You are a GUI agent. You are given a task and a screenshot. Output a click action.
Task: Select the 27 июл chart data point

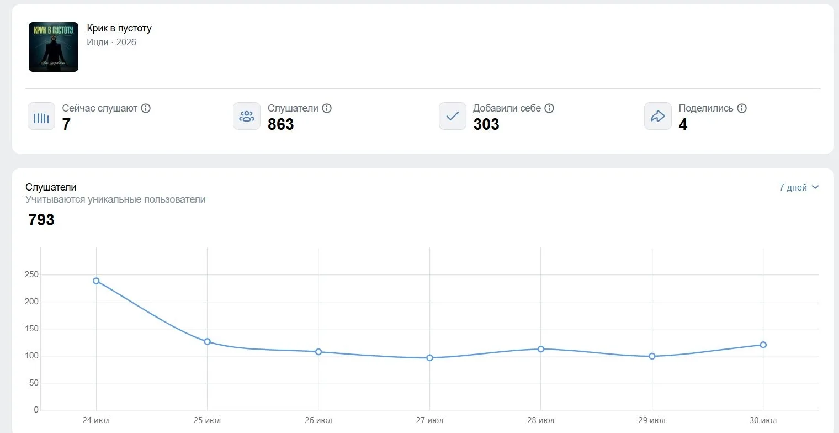429,358
